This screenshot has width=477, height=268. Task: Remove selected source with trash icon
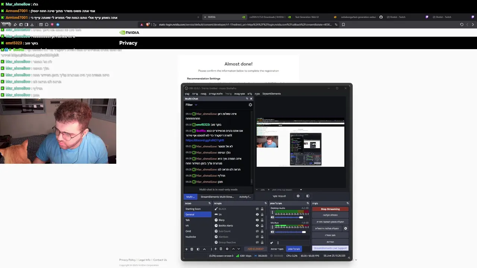pyautogui.click(x=221, y=249)
